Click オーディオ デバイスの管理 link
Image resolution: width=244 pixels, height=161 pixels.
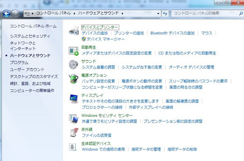(x=191, y=67)
